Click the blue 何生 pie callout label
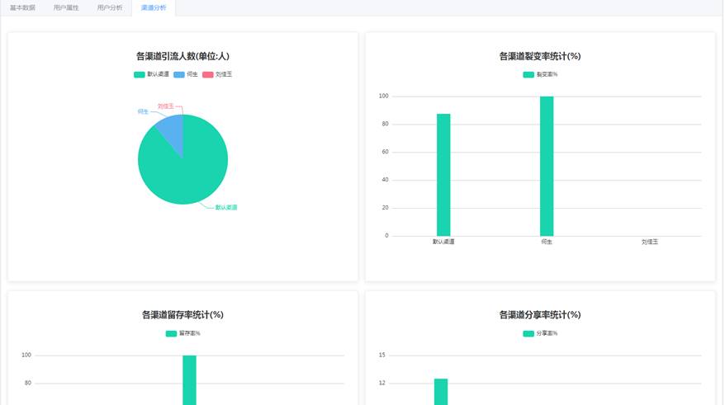725x405 pixels. 143,111
